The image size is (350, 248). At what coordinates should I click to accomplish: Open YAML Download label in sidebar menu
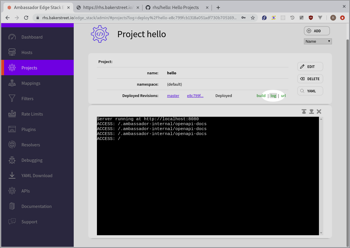coord(37,175)
